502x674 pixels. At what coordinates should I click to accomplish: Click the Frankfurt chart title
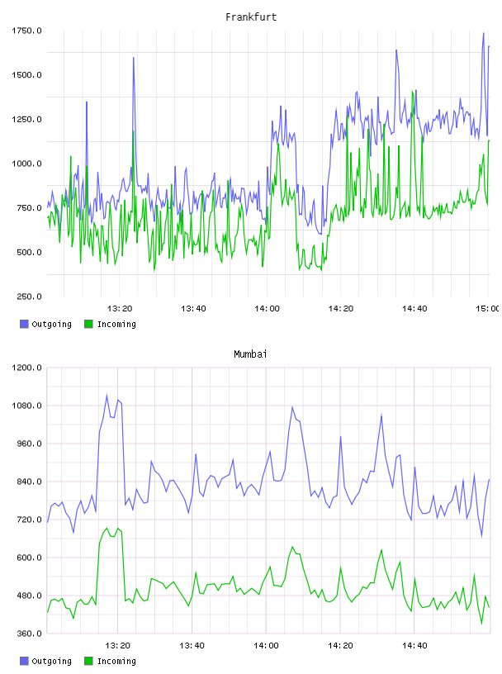(x=251, y=17)
